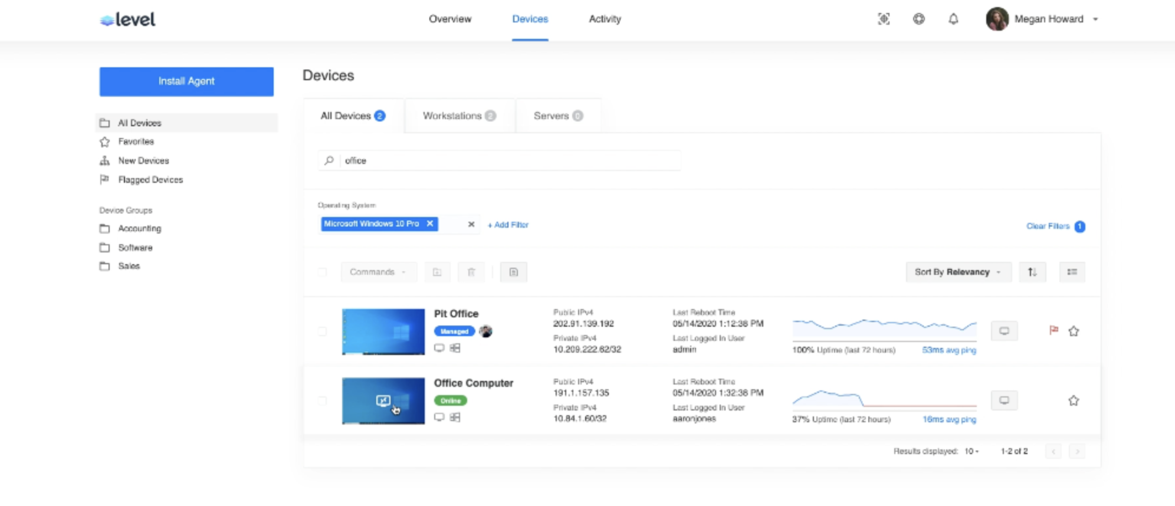1175x506 pixels.
Task: Open the Office Computer screen thumbnail
Action: click(x=383, y=400)
